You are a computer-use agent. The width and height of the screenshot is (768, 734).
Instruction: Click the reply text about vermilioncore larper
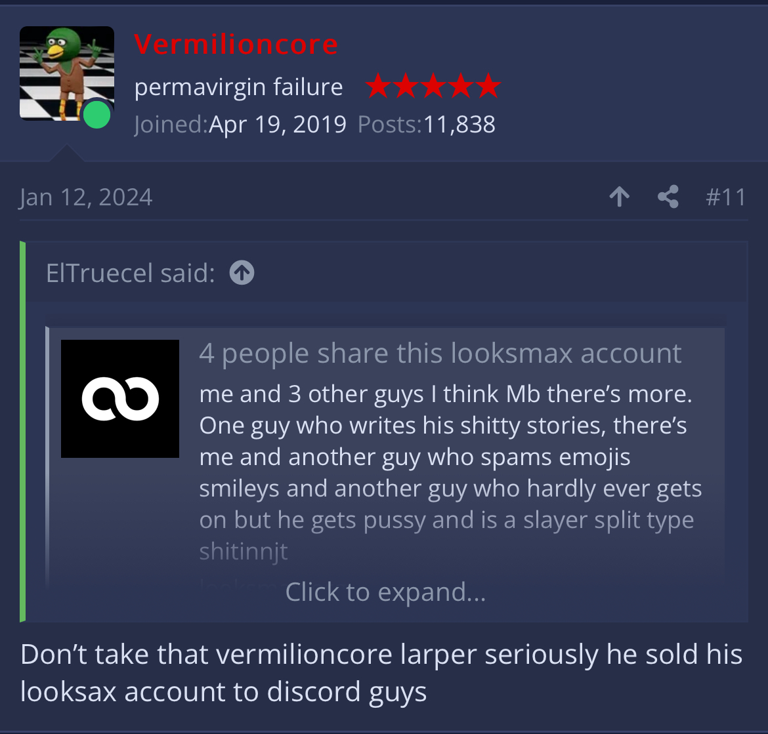381,673
